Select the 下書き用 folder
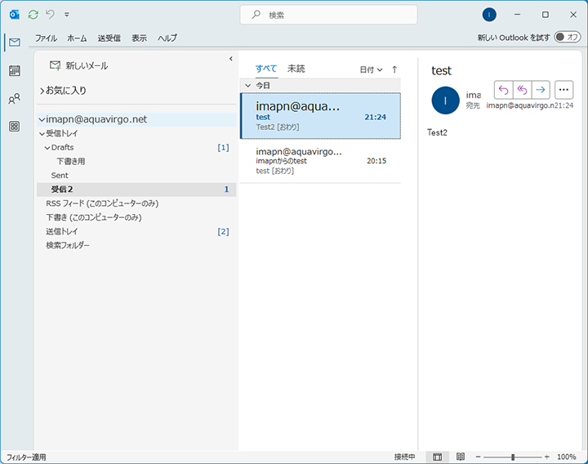This screenshot has height=464, width=588. 136,161
